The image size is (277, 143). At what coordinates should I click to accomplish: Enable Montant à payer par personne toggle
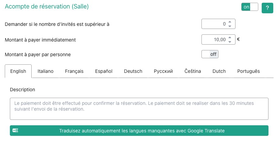(x=210, y=54)
